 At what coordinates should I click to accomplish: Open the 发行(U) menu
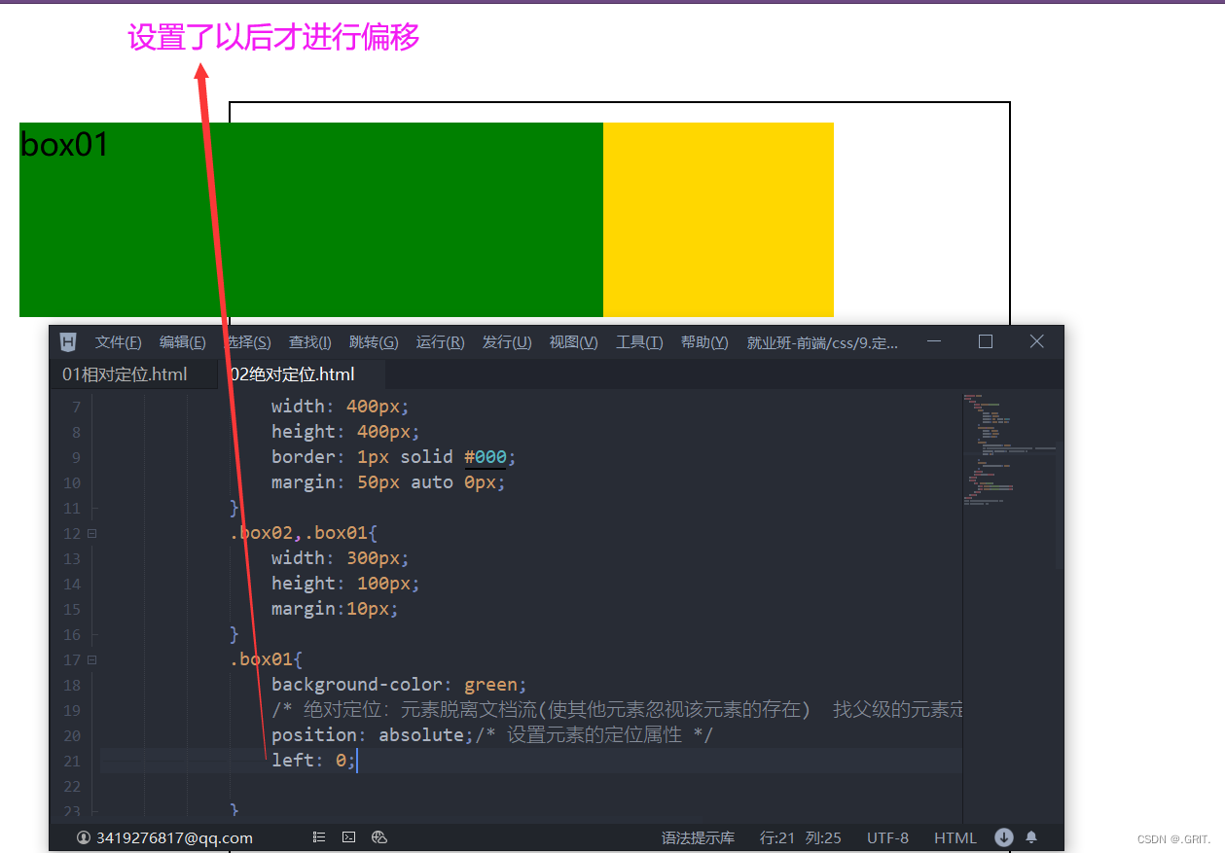pos(507,342)
